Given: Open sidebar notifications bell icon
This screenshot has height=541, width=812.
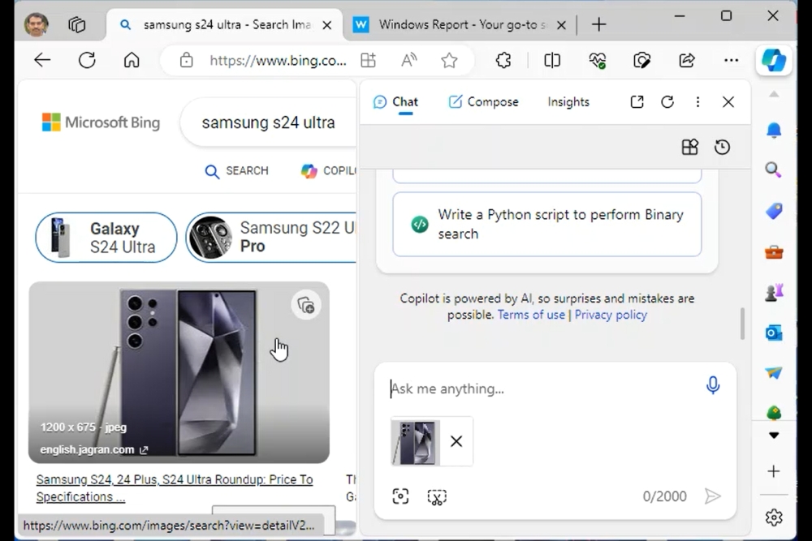Looking at the screenshot, I should point(774,130).
